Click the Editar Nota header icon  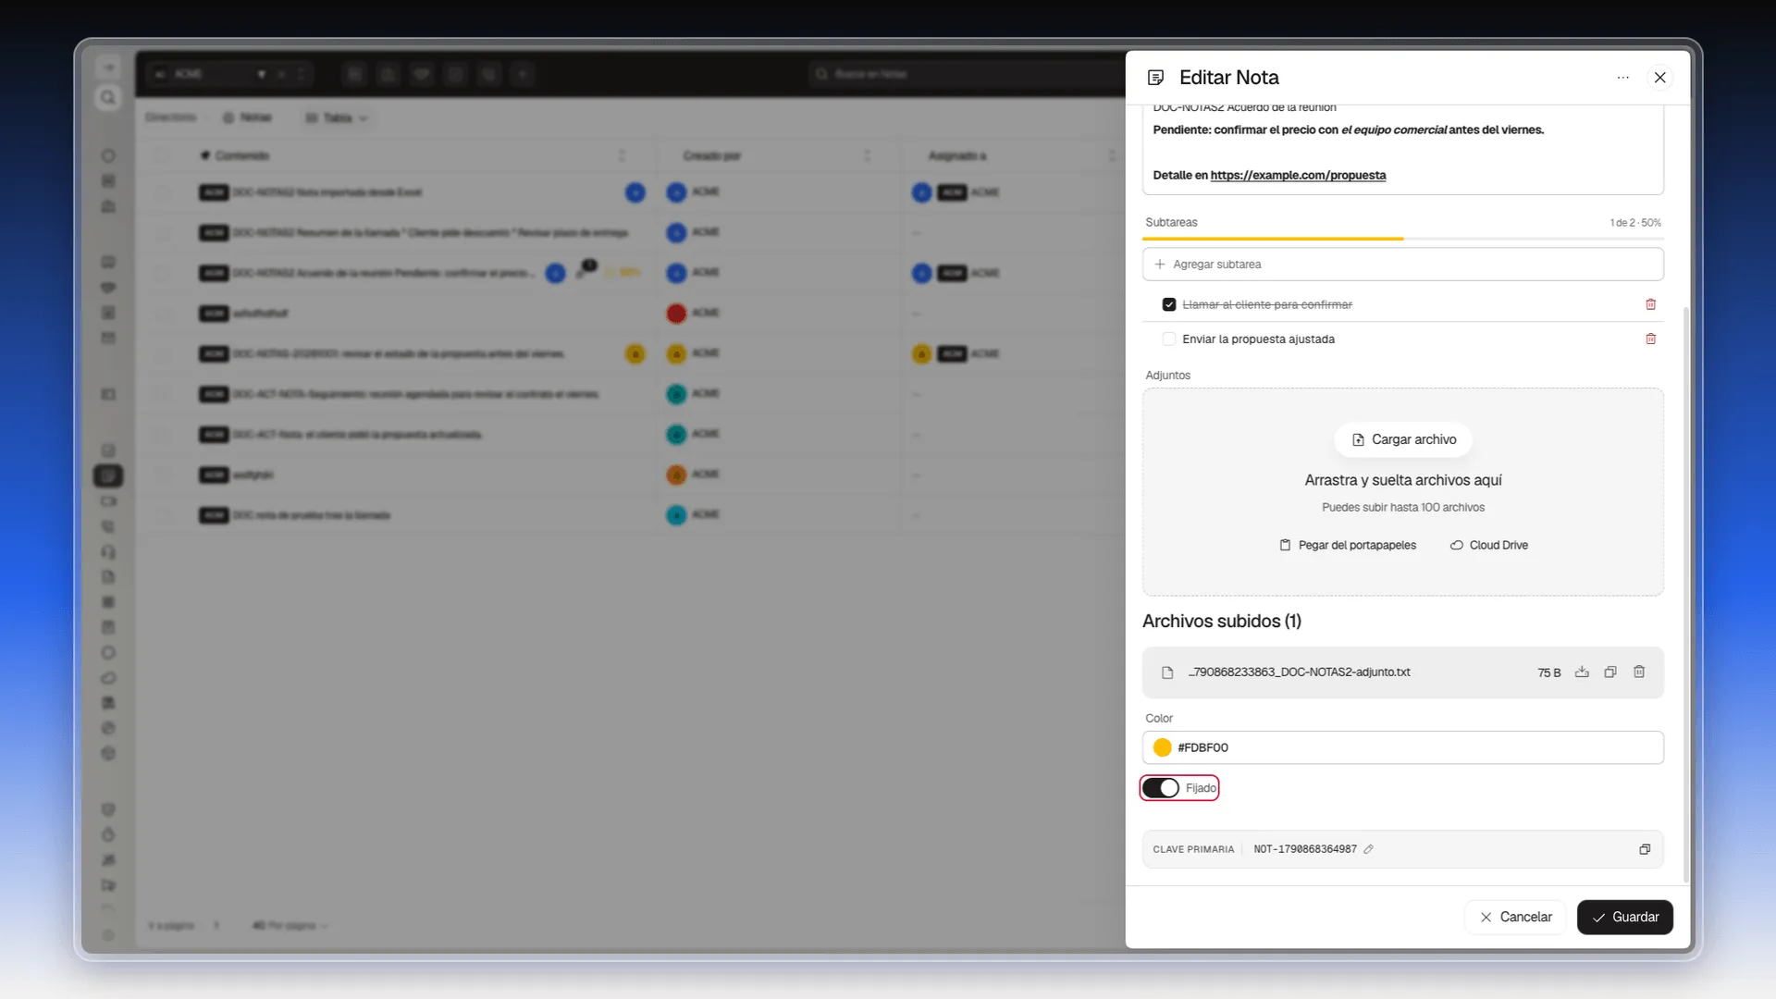coord(1155,78)
